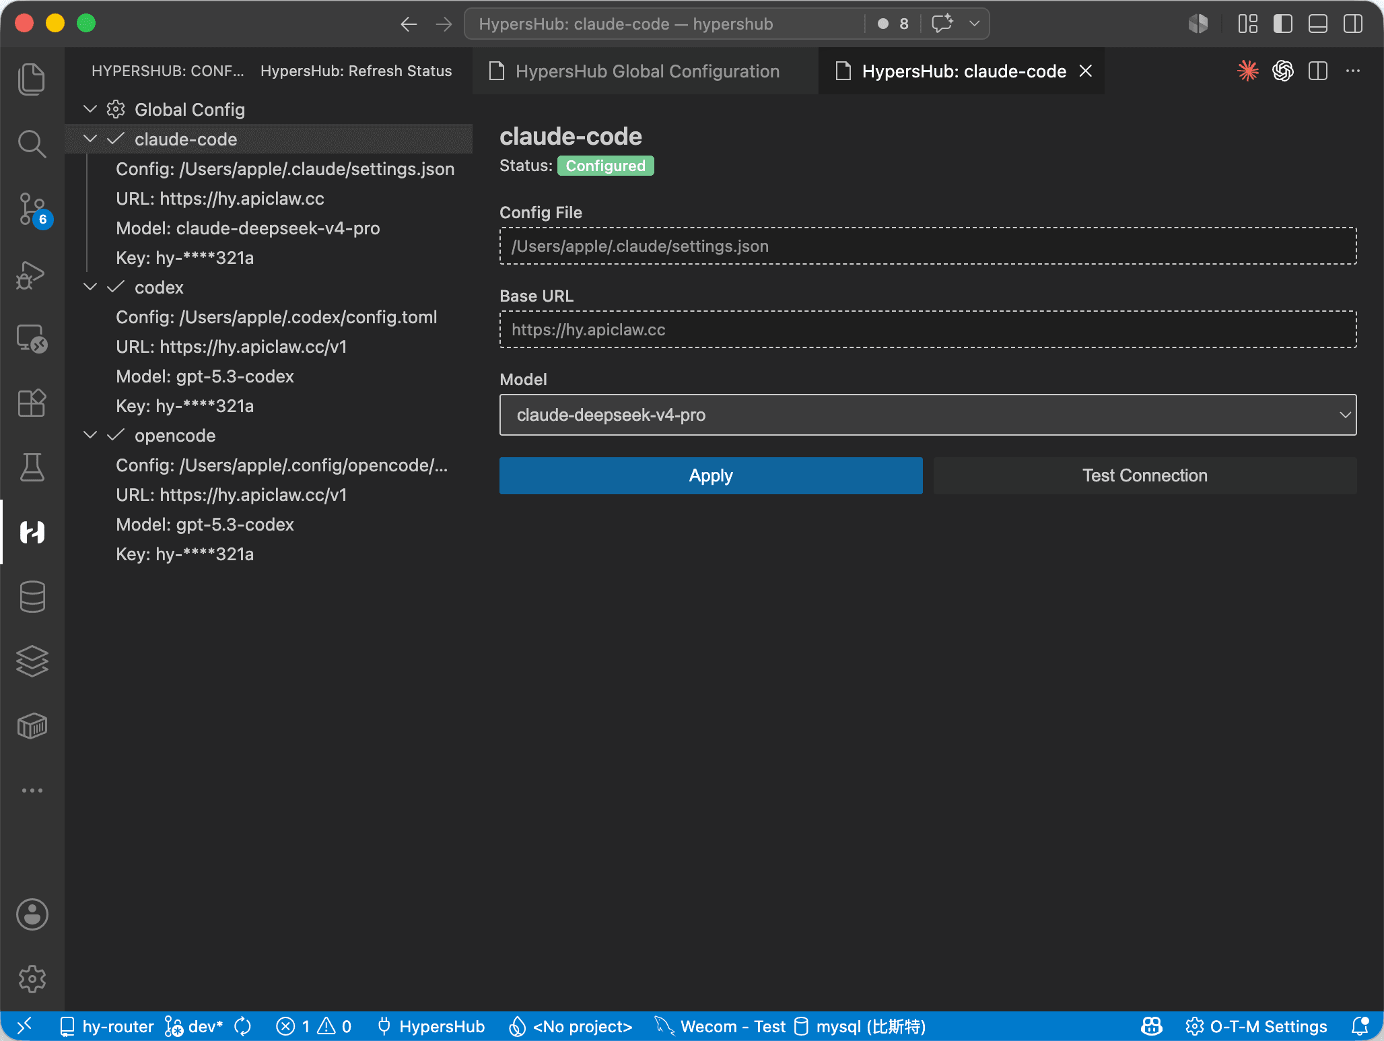Image resolution: width=1384 pixels, height=1041 pixels.
Task: Open the Extensions view
Action: click(32, 403)
